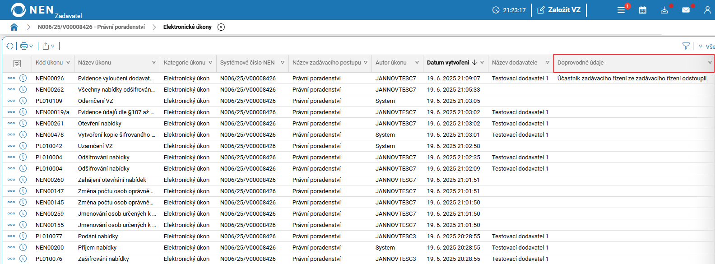Open the downloads icon in header
The height and width of the screenshot is (264, 715).
point(664,10)
